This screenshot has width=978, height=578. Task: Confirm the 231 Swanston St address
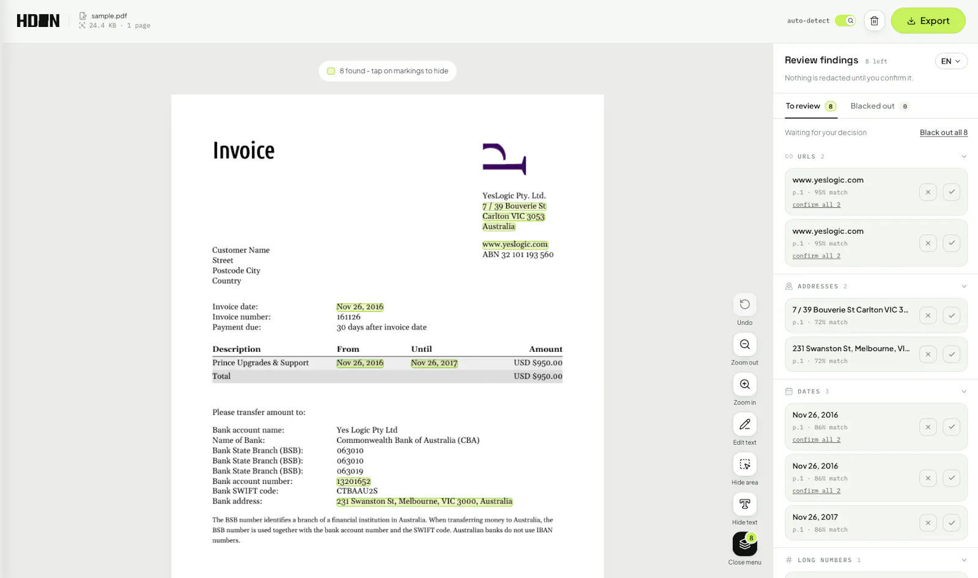click(952, 354)
